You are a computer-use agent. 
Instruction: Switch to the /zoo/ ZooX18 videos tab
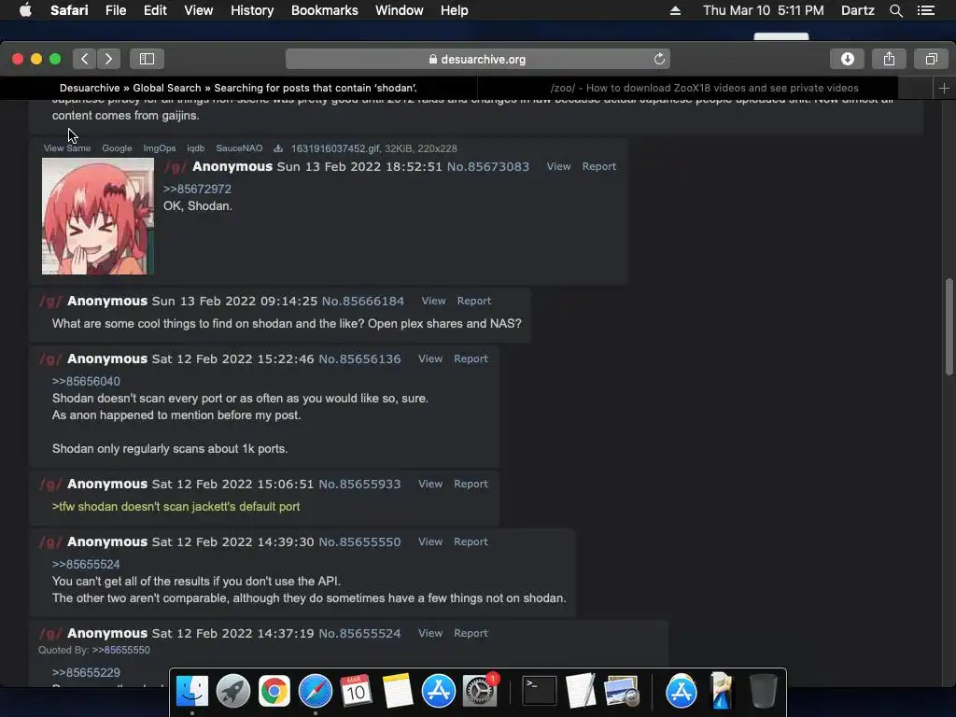click(x=704, y=88)
